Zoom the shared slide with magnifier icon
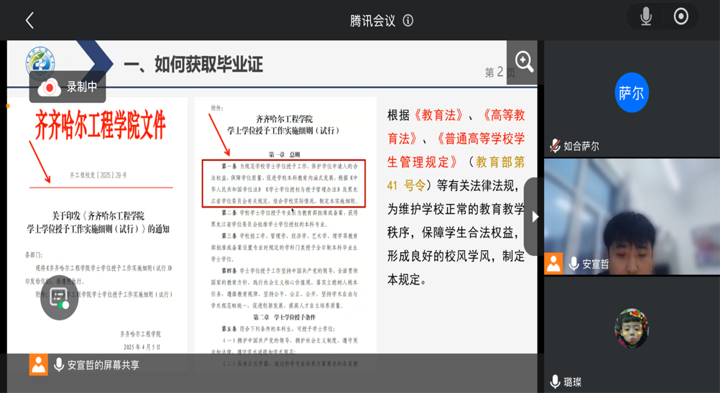 click(523, 62)
